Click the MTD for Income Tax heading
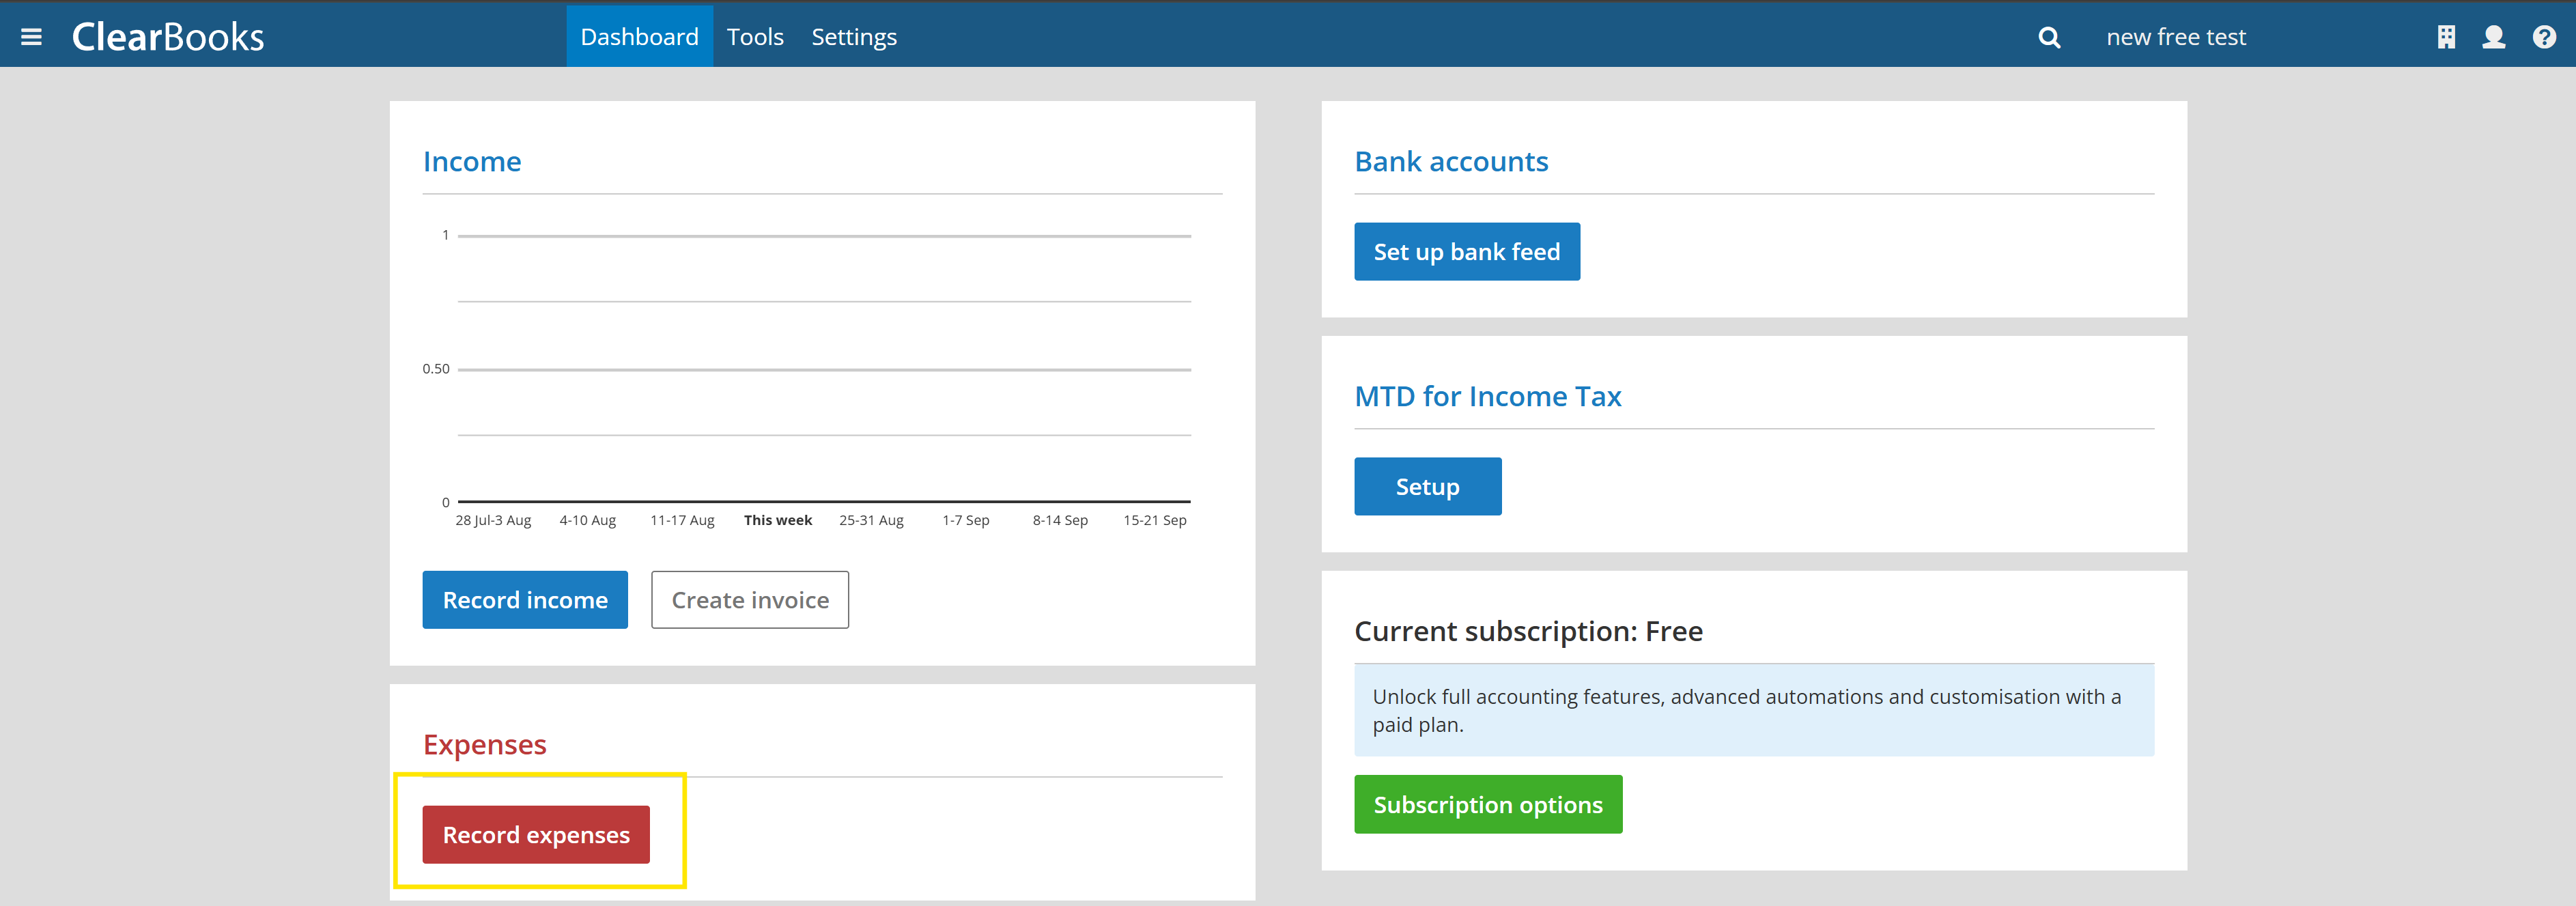This screenshot has width=2576, height=906. point(1487,397)
